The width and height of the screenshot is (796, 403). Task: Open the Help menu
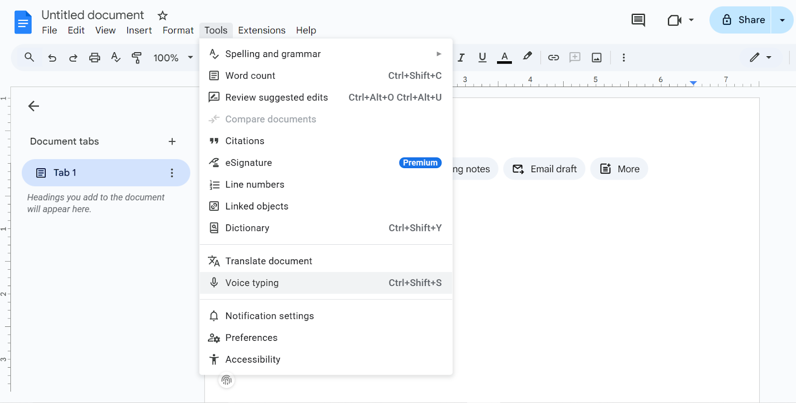tap(306, 30)
